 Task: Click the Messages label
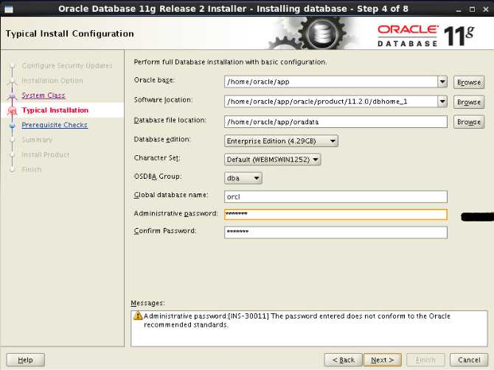pyautogui.click(x=147, y=303)
